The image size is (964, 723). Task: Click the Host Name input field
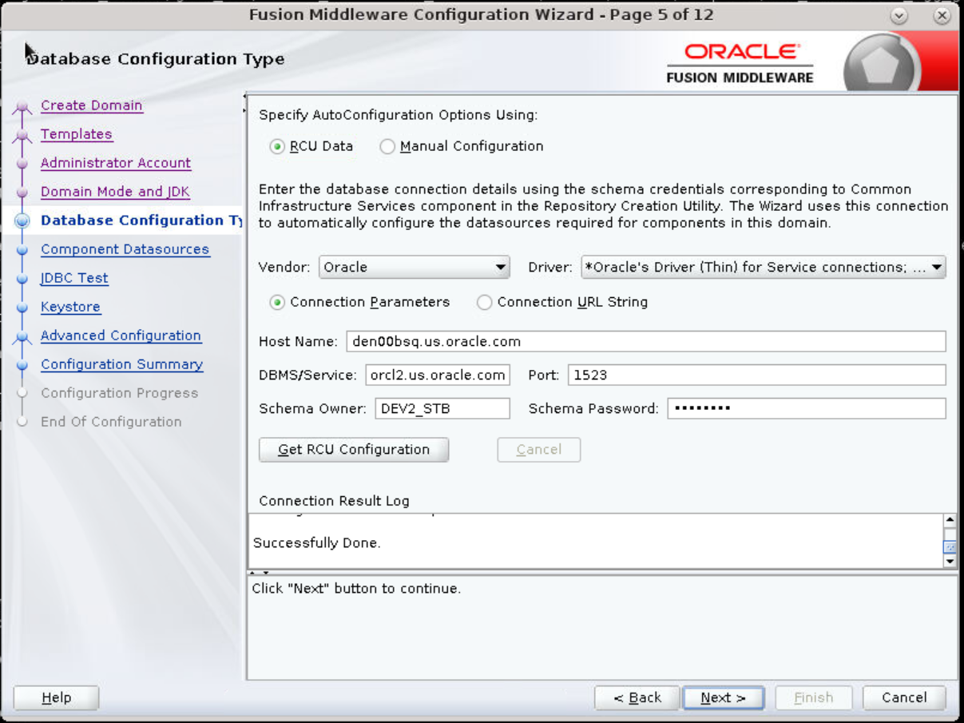(x=646, y=341)
